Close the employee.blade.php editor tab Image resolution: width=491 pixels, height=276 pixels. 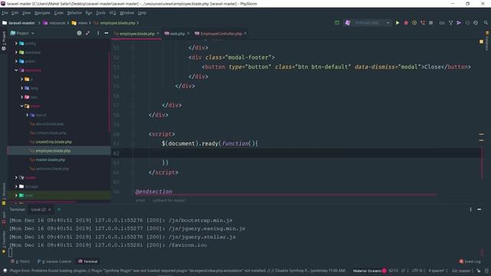158,33
